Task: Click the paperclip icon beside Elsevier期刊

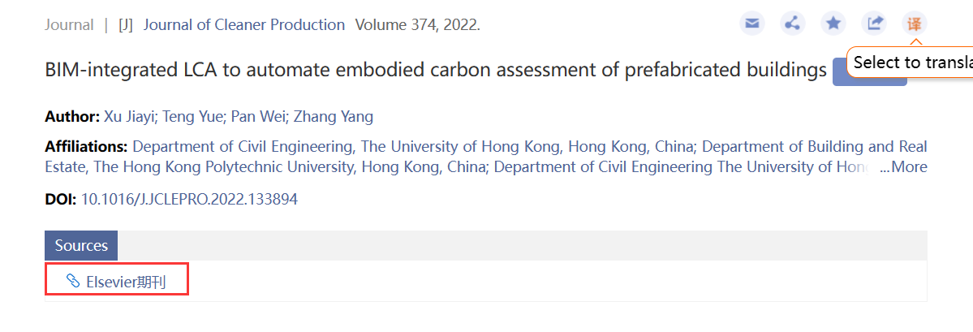Action: pos(73,282)
